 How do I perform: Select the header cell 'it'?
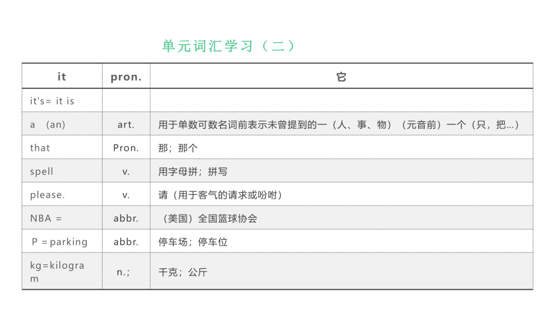tap(62, 76)
